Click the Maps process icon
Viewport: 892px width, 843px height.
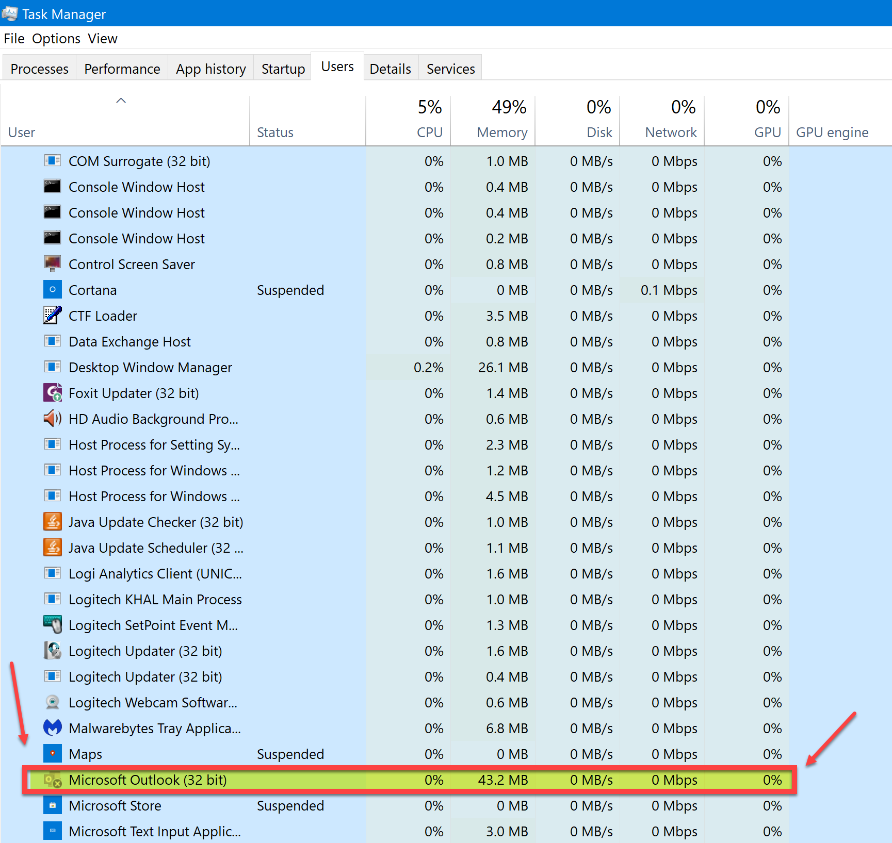[x=53, y=754]
